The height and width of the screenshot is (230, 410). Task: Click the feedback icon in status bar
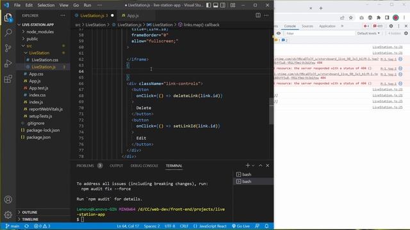click(258, 226)
